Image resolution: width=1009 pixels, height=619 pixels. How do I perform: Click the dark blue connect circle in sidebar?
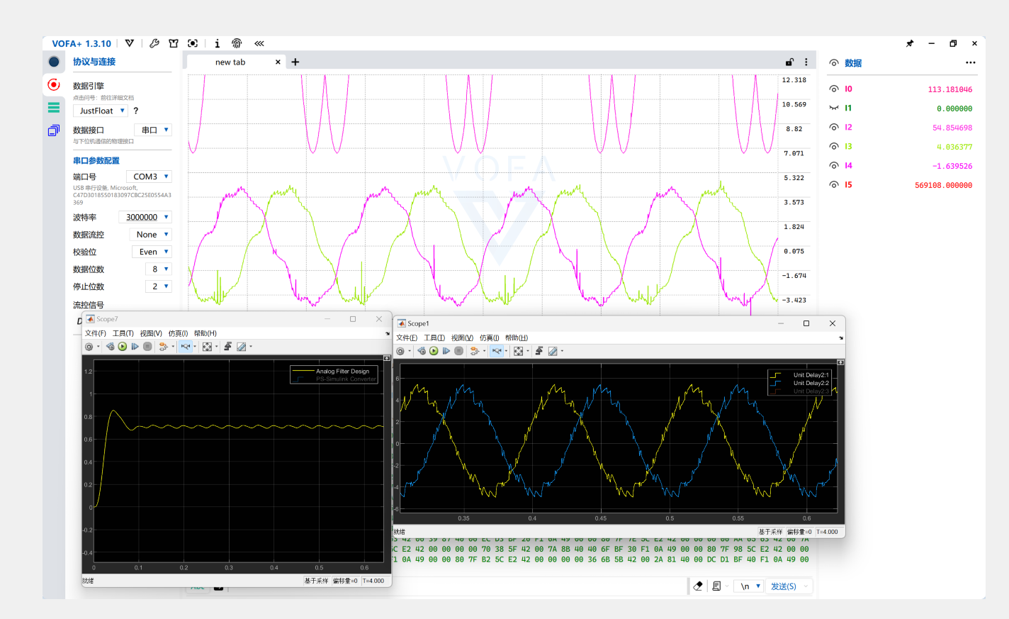coord(54,62)
